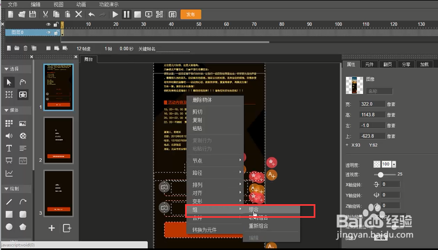Screen dimensions: 438x250
Task: Expand the 节点 submenu
Action: click(x=215, y=160)
